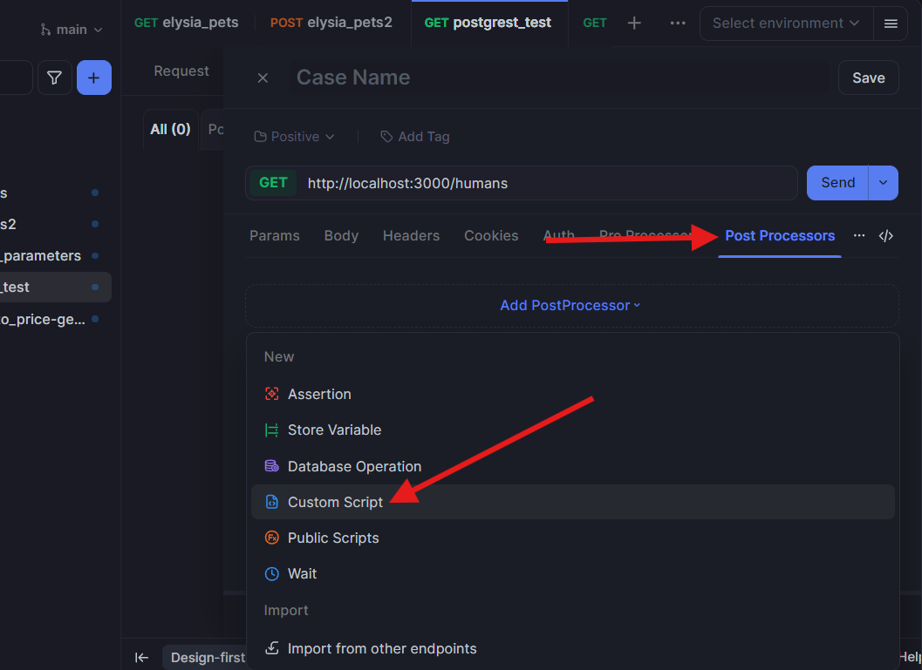The width and height of the screenshot is (922, 670).
Task: Switch to the elysia_pets2 request tab
Action: click(x=331, y=23)
